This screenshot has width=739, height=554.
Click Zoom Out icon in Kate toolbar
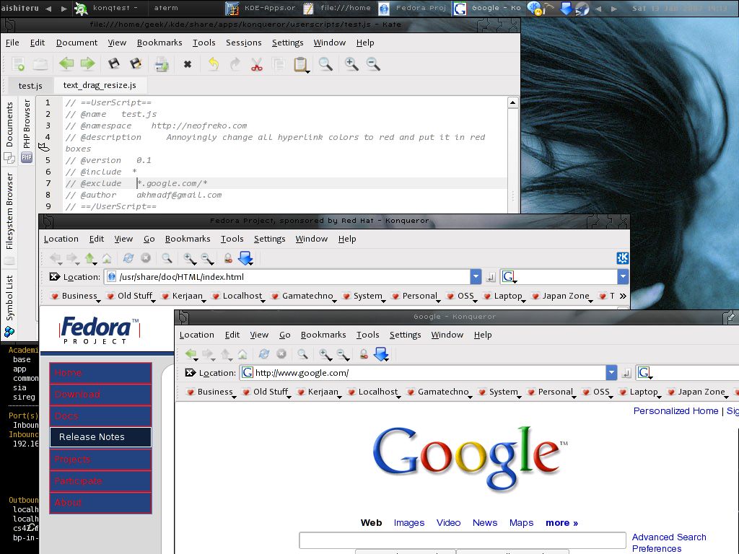(x=373, y=64)
